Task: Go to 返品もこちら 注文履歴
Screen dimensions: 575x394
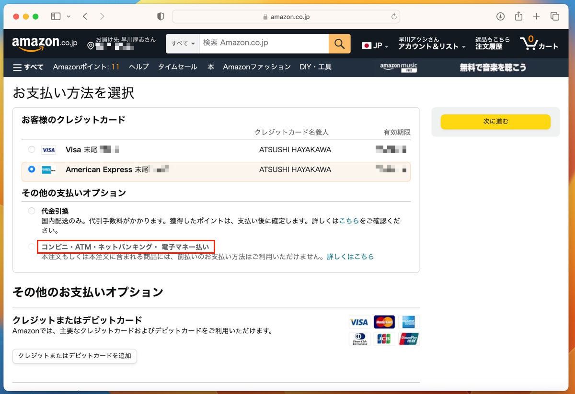Action: (493, 43)
